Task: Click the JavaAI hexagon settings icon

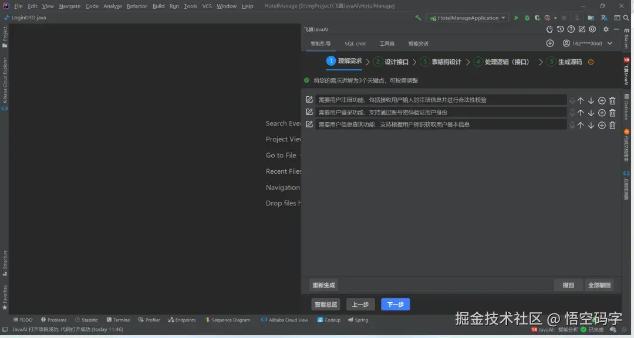Action: pyautogui.click(x=592, y=29)
